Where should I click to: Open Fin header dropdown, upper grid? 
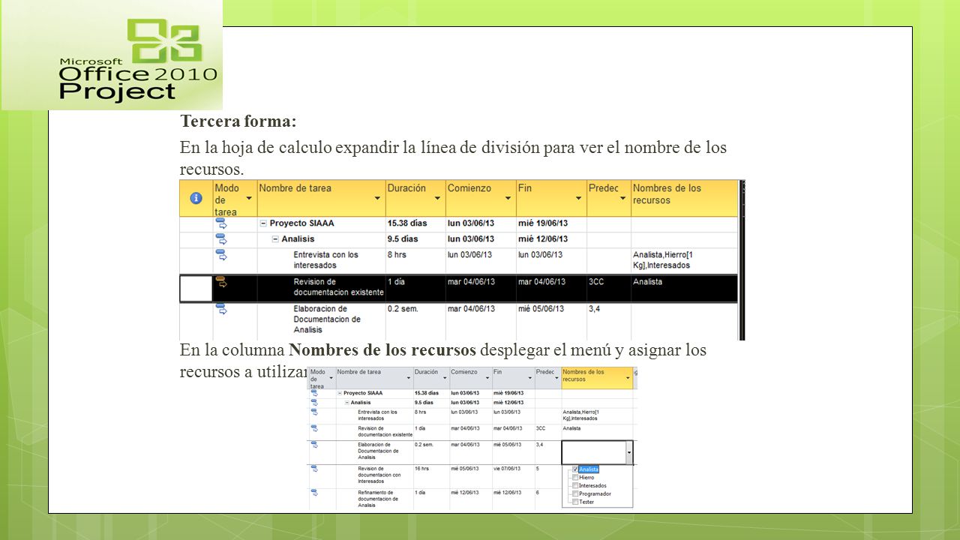click(x=578, y=199)
